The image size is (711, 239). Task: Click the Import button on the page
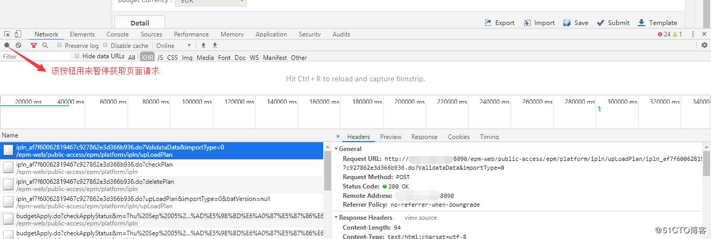click(539, 23)
